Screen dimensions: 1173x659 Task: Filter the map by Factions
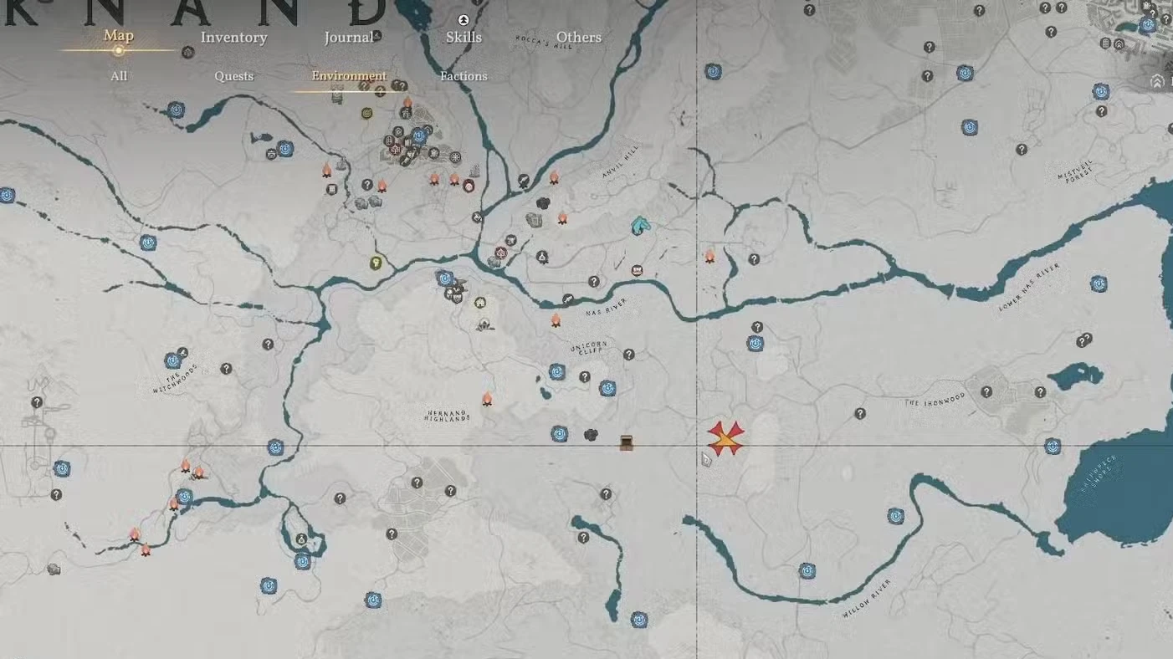tap(464, 76)
